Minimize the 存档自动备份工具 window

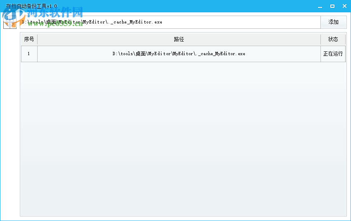click(320, 6)
